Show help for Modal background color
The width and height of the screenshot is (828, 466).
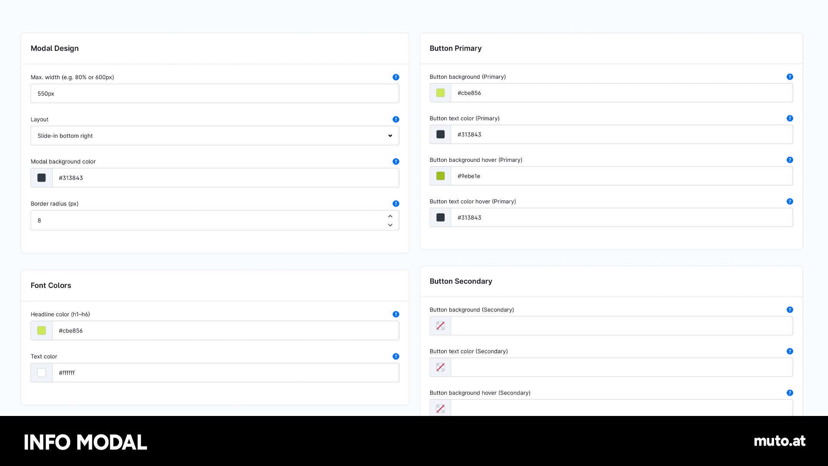[395, 161]
